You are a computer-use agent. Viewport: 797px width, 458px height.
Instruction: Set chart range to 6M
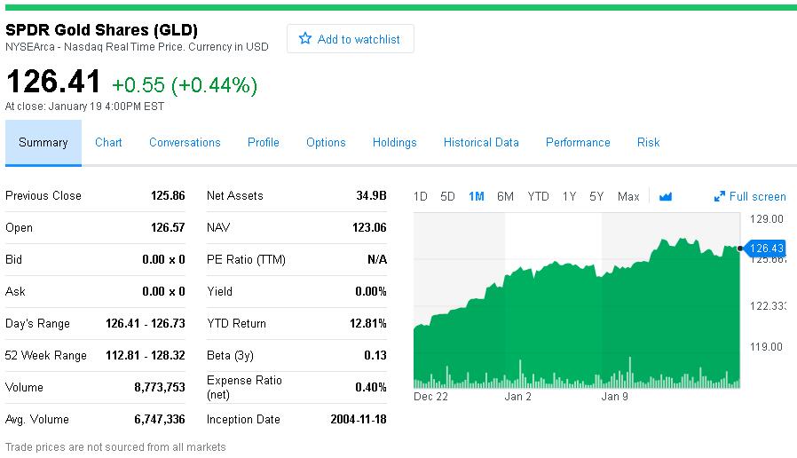(505, 197)
